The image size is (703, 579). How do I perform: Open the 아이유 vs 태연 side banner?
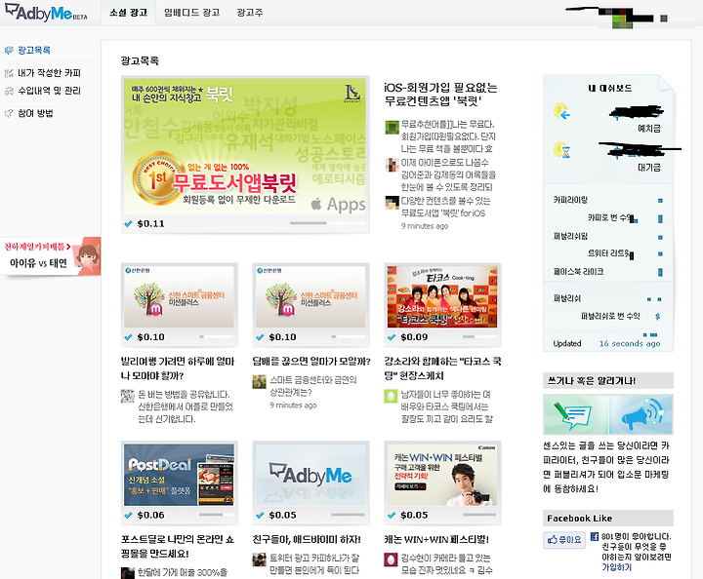(50, 256)
